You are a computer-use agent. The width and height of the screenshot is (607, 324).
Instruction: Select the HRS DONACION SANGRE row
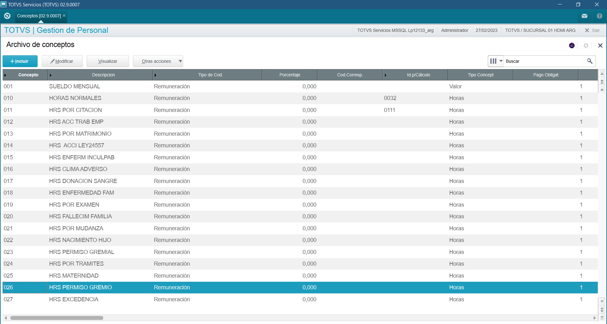(x=300, y=181)
